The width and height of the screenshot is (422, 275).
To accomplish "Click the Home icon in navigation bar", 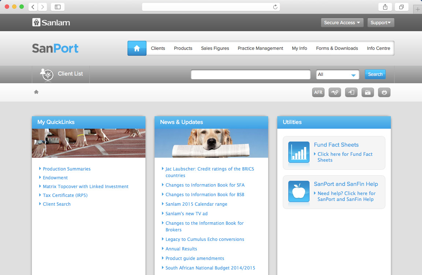I will point(137,48).
